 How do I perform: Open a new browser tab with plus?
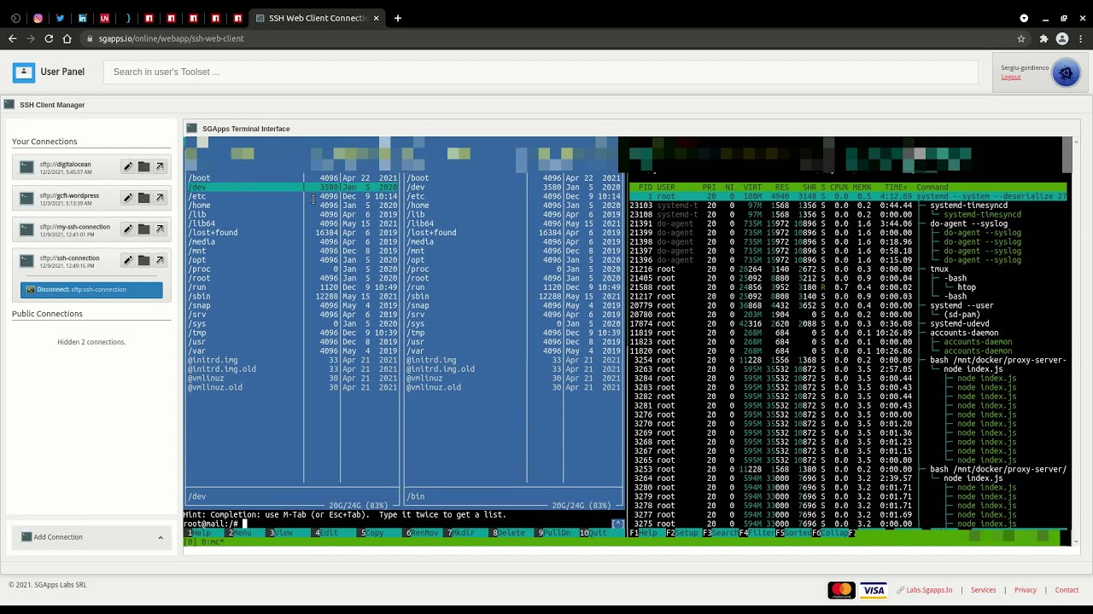point(397,18)
